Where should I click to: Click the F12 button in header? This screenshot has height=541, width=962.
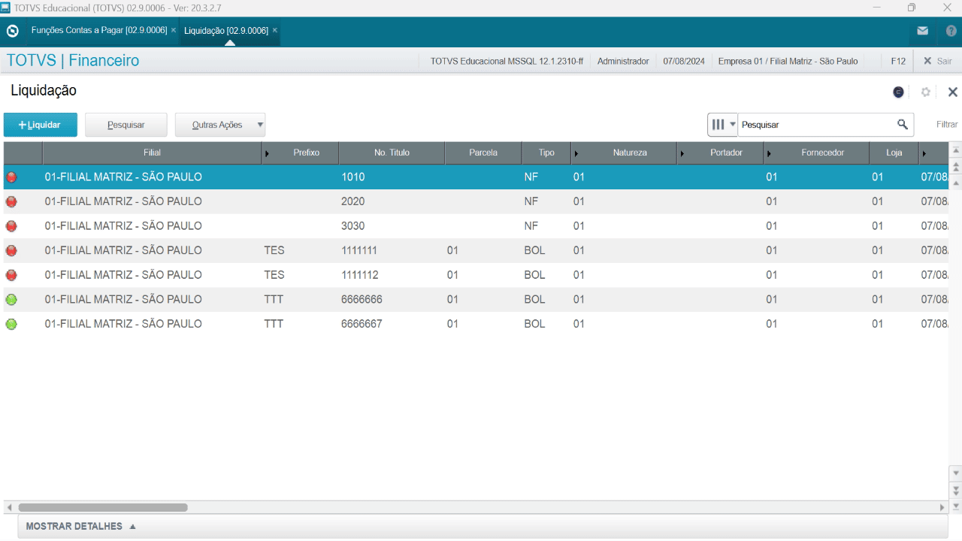(898, 61)
